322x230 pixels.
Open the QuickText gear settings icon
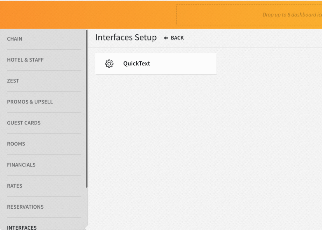pyautogui.click(x=109, y=64)
